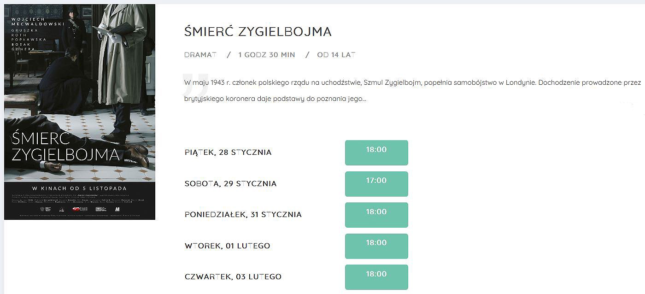Pick the 18:00 showing on Thursday, 03 February
The height and width of the screenshot is (294, 645).
click(x=376, y=277)
